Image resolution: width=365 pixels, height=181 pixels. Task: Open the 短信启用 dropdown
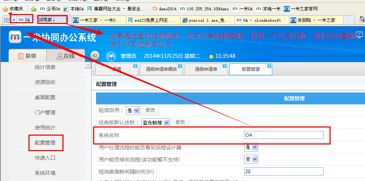[x=133, y=111]
